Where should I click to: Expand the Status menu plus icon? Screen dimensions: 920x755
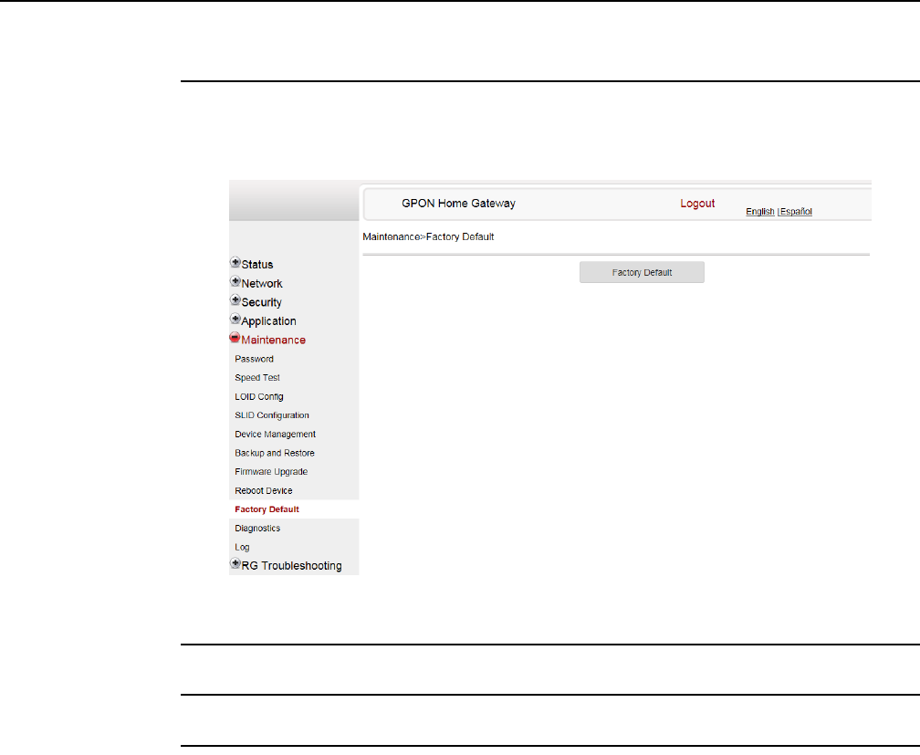click(235, 262)
